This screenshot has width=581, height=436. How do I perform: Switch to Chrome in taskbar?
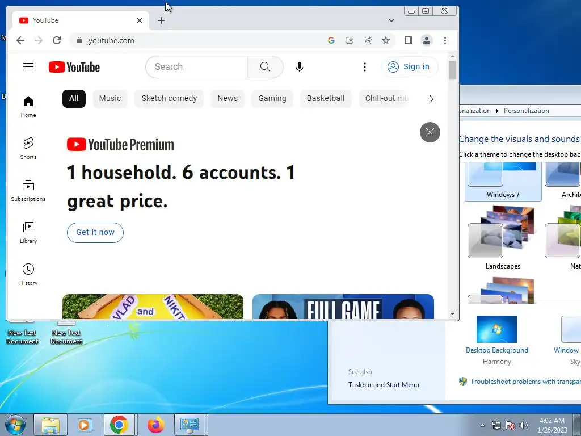pyautogui.click(x=119, y=425)
